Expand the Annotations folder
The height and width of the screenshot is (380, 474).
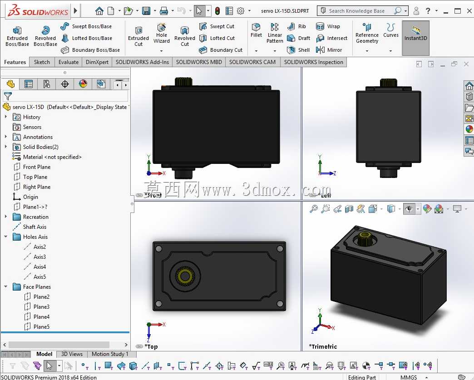(6, 137)
